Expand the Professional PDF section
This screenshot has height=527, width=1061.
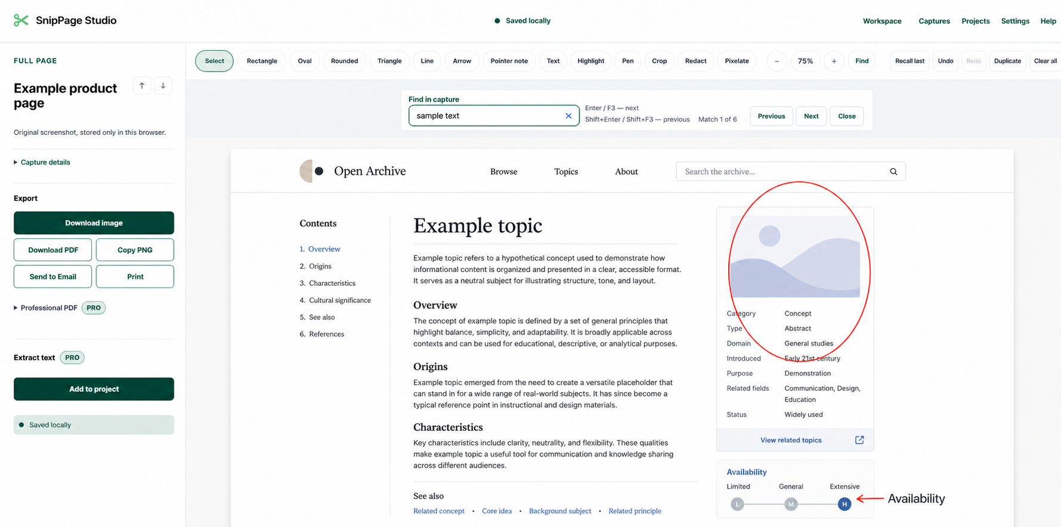[x=46, y=308]
